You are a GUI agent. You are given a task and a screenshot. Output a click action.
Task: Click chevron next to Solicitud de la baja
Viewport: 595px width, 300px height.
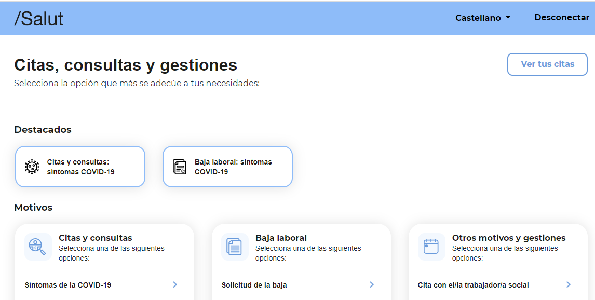[372, 284]
